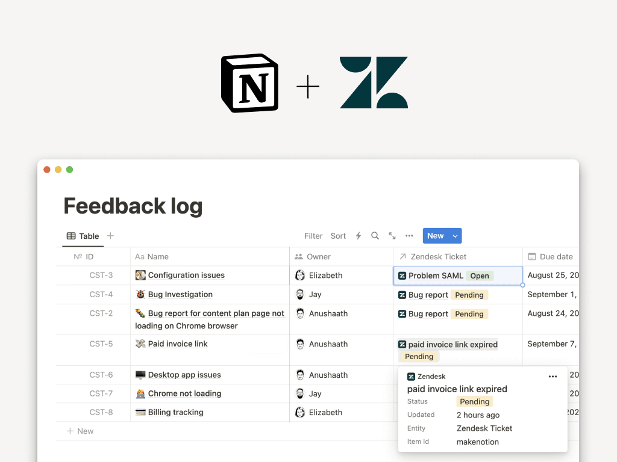The height and width of the screenshot is (462, 617).
Task: Open the Bug Investigation page
Action: (180, 294)
